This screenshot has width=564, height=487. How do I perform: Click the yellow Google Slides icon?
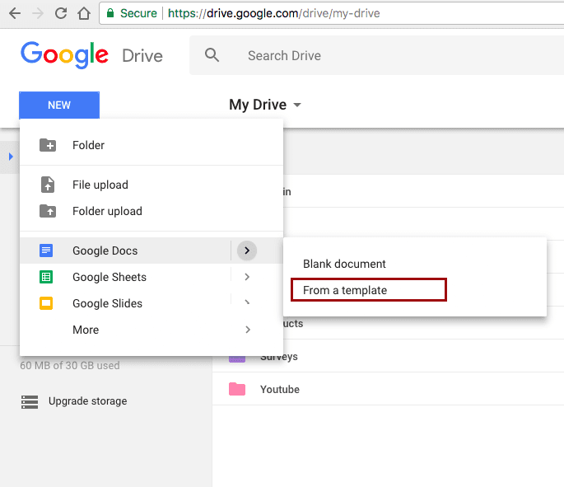46,303
